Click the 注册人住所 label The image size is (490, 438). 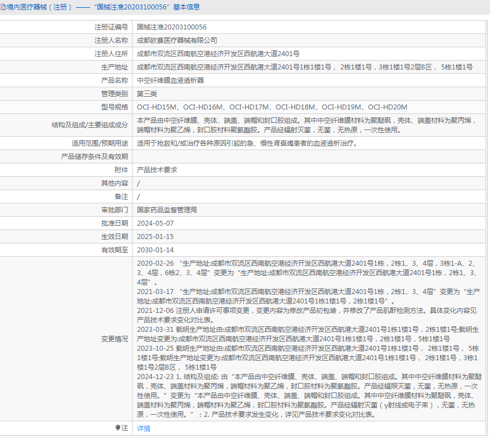(x=111, y=54)
